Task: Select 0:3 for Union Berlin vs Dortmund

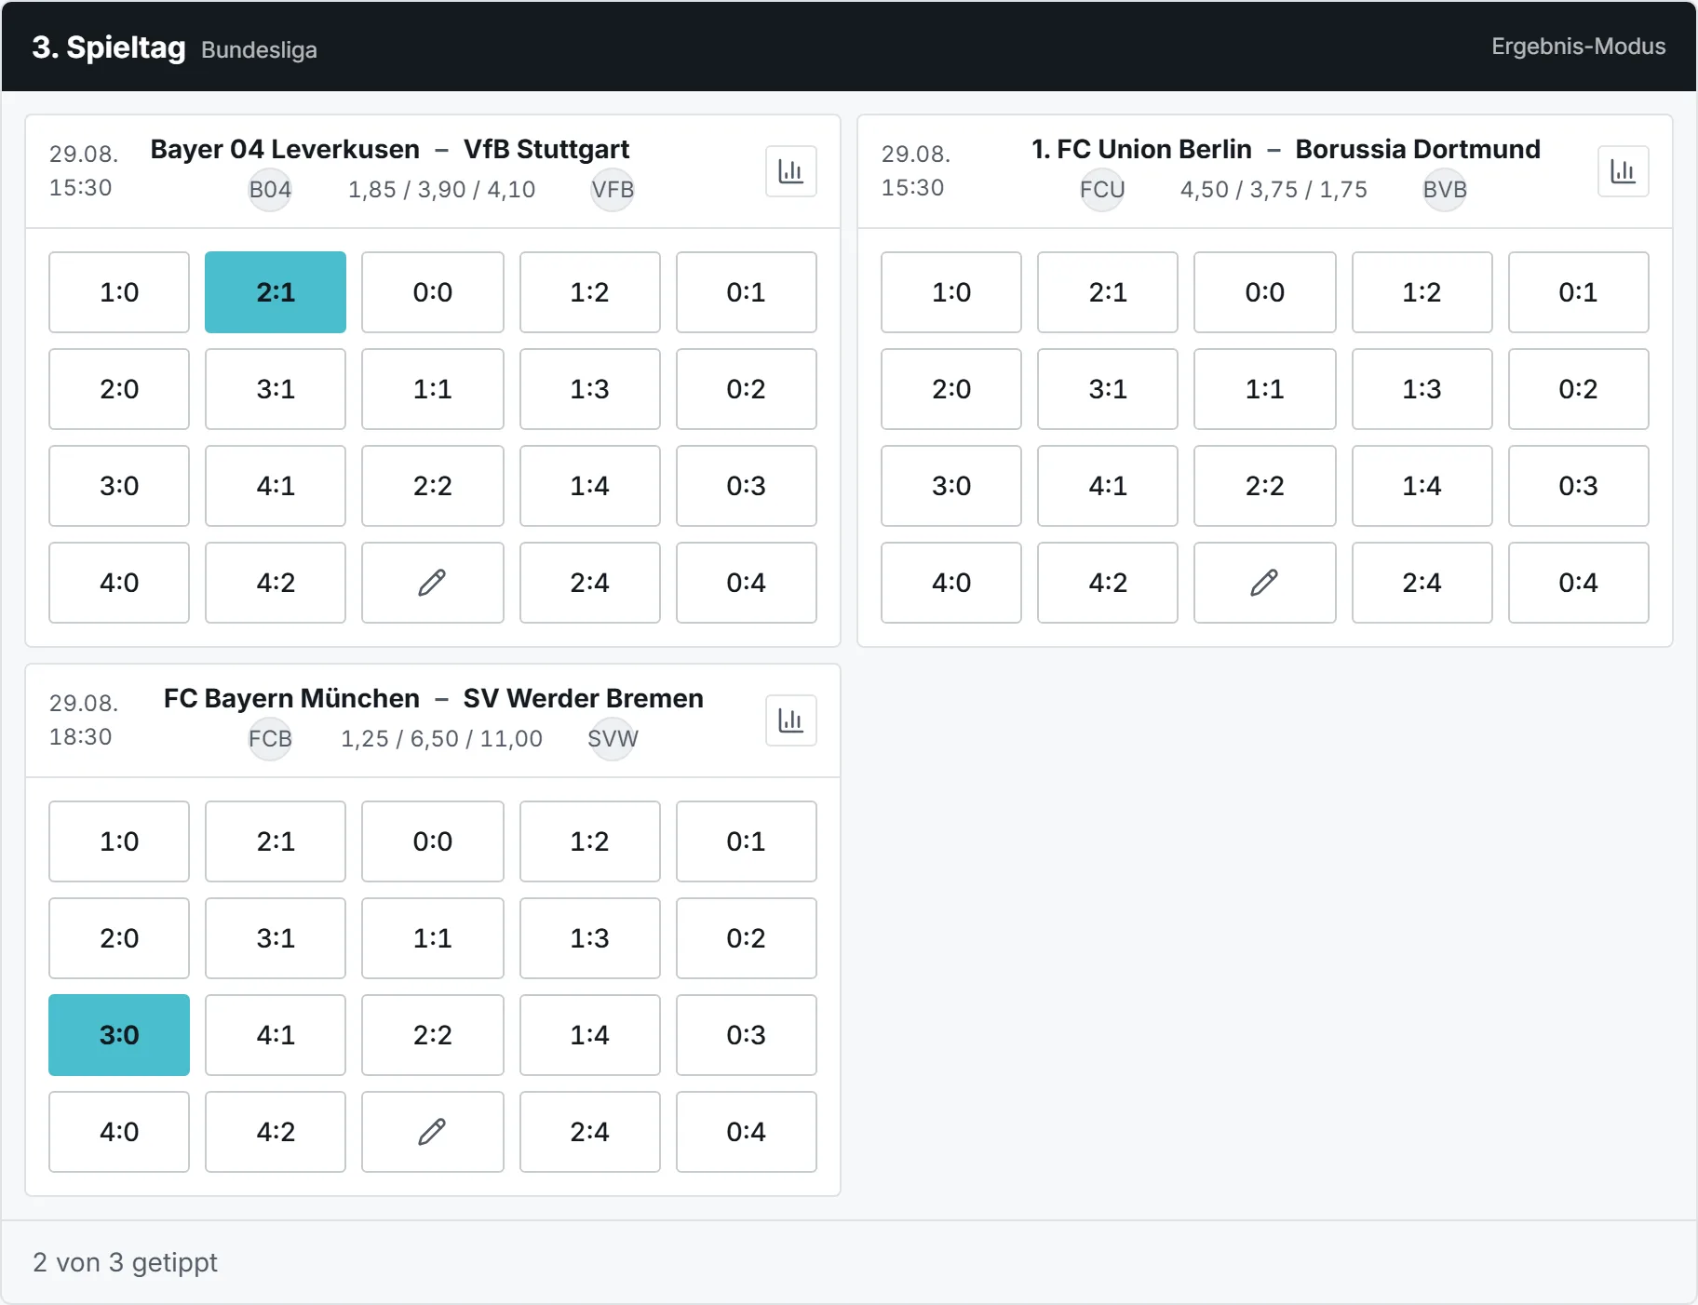Action: pos(1578,486)
